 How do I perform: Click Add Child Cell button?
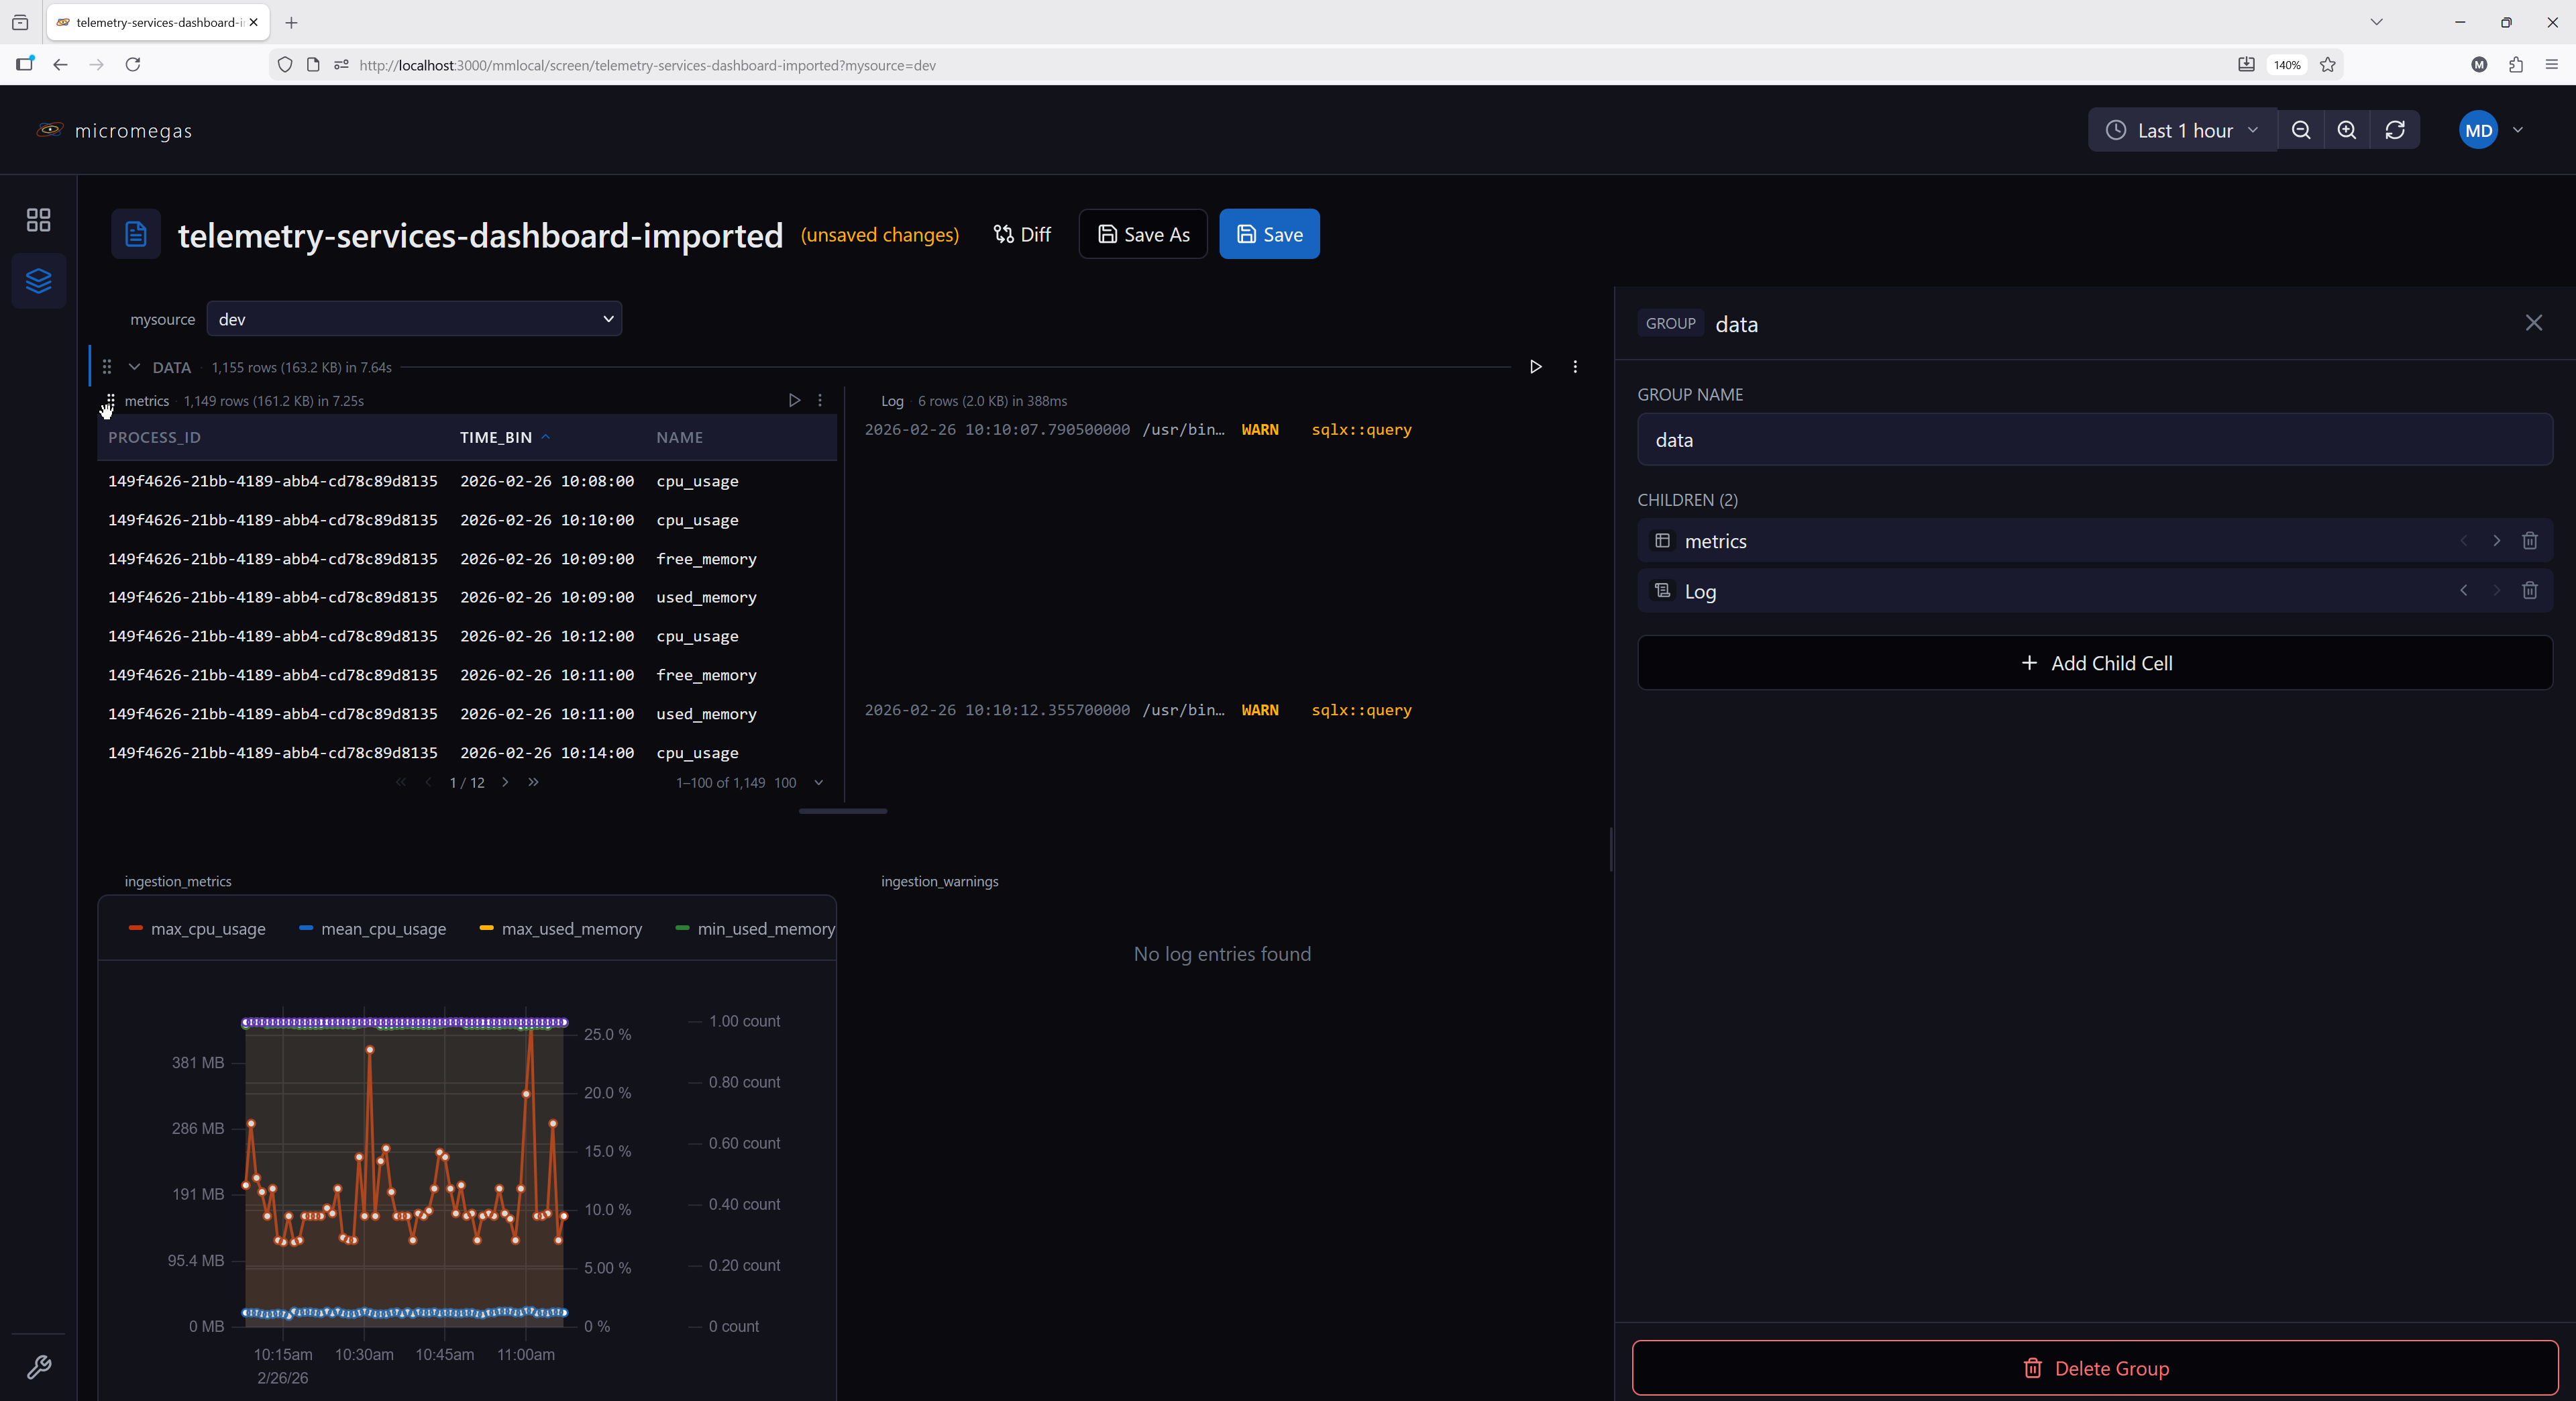click(2095, 663)
